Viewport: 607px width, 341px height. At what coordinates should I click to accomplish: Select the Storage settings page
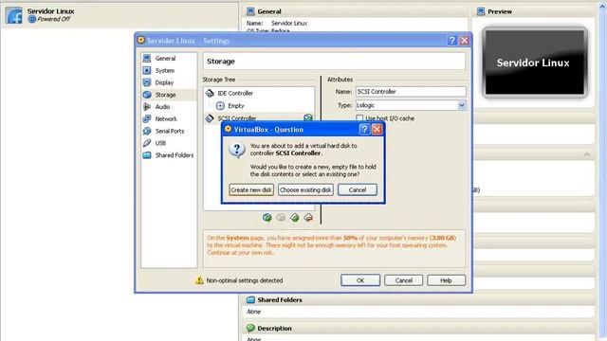tap(165, 95)
